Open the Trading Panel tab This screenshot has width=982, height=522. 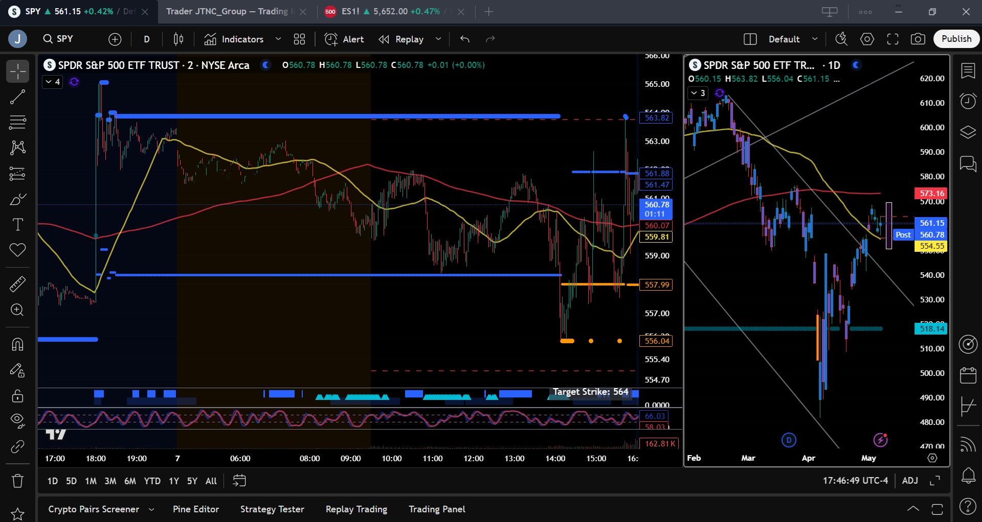coord(437,509)
